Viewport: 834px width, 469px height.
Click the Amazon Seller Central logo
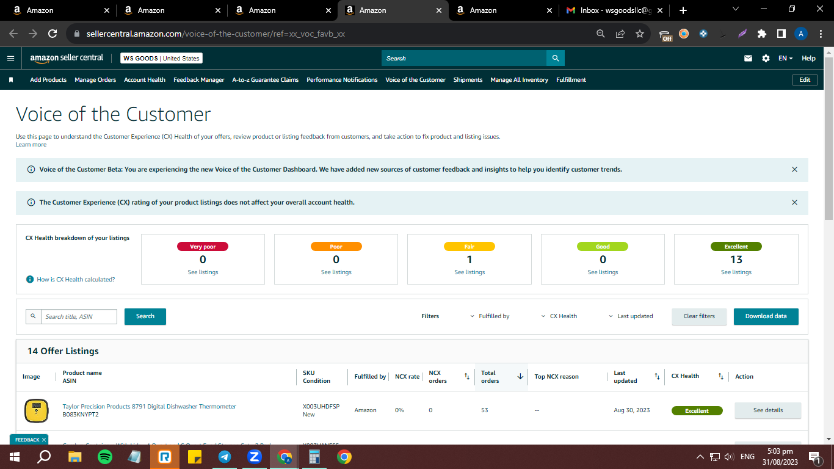67,58
